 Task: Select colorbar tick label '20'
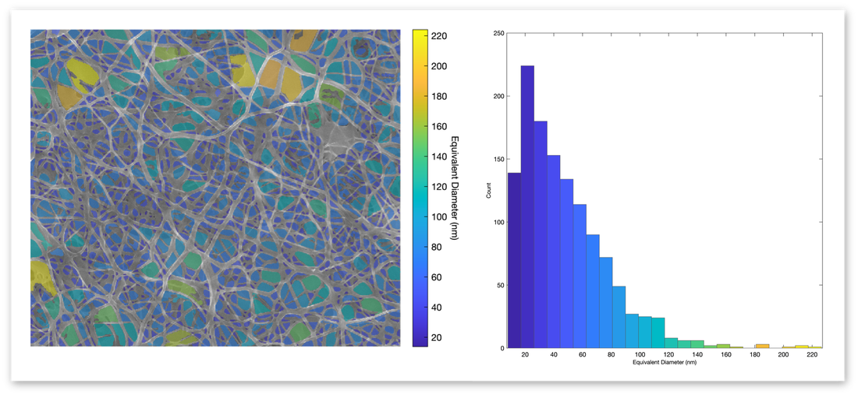click(437, 338)
